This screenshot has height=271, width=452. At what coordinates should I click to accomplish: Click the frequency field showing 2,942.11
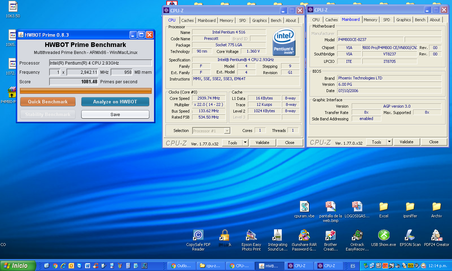pyautogui.click(x=82, y=72)
